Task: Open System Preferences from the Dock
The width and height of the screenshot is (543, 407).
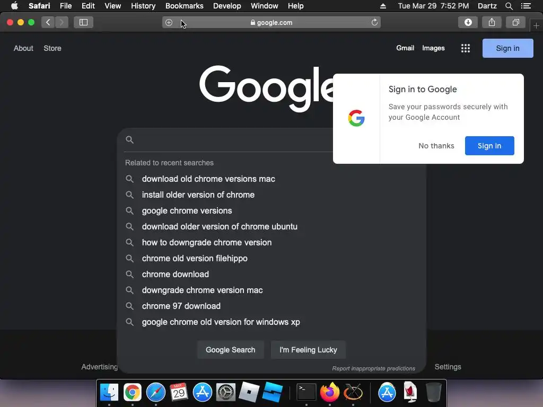Action: (226, 392)
